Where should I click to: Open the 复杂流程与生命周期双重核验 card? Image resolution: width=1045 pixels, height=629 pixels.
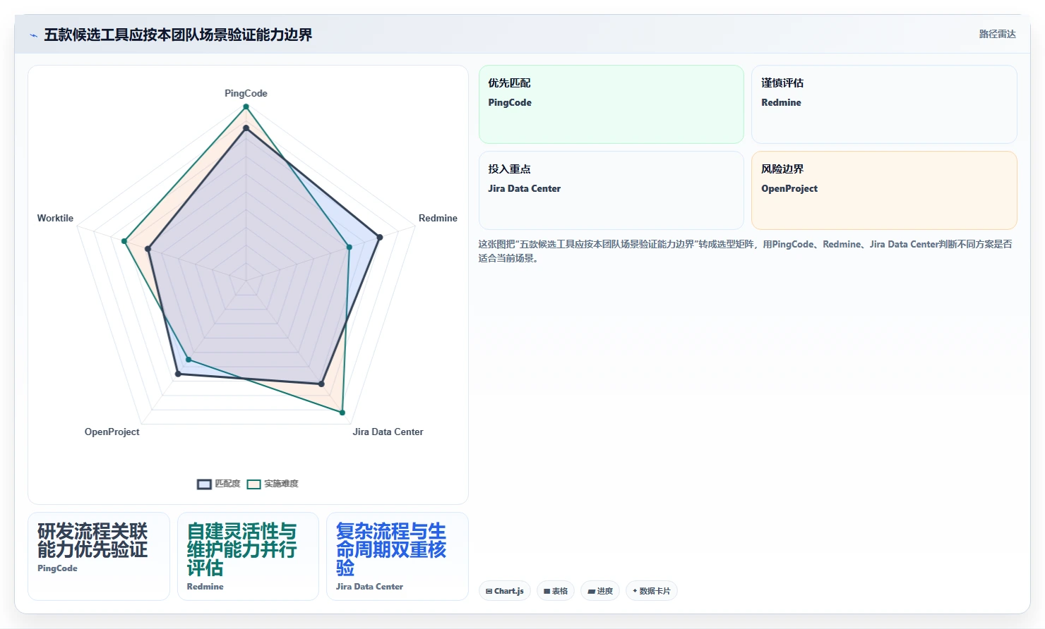[398, 556]
